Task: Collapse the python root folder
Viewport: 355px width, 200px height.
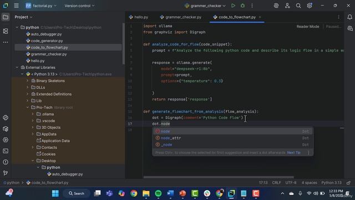Action: click(17, 27)
